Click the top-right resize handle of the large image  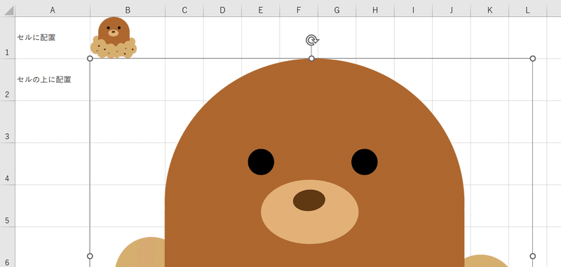(532, 58)
